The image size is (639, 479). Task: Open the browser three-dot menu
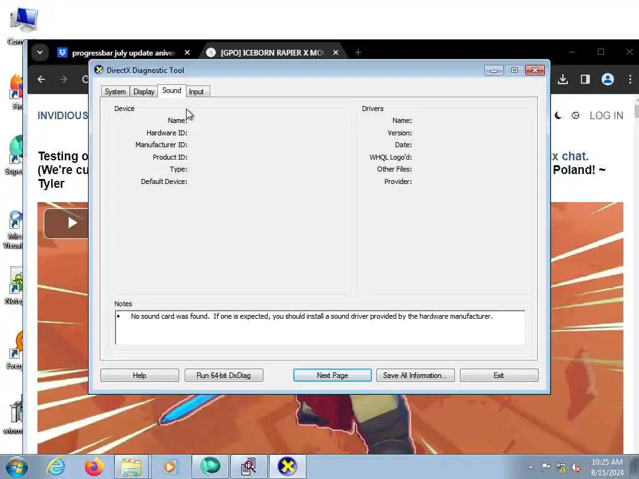pyautogui.click(x=630, y=79)
